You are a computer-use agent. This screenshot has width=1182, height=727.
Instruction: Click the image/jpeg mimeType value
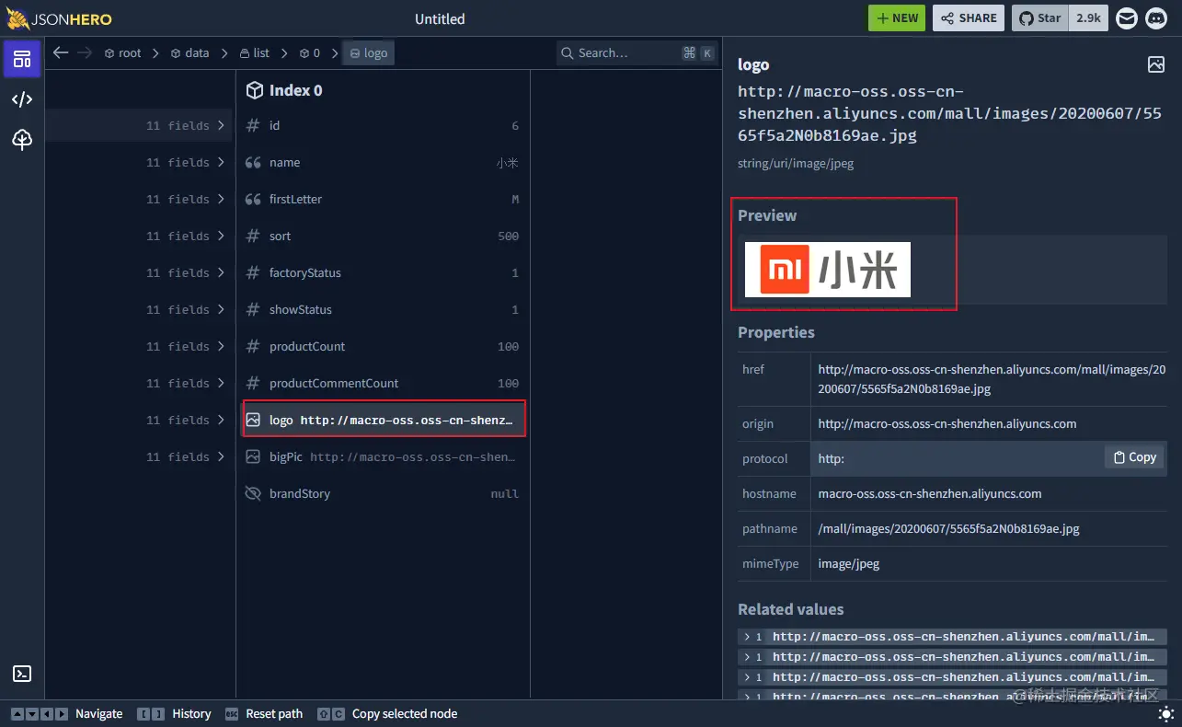click(849, 563)
